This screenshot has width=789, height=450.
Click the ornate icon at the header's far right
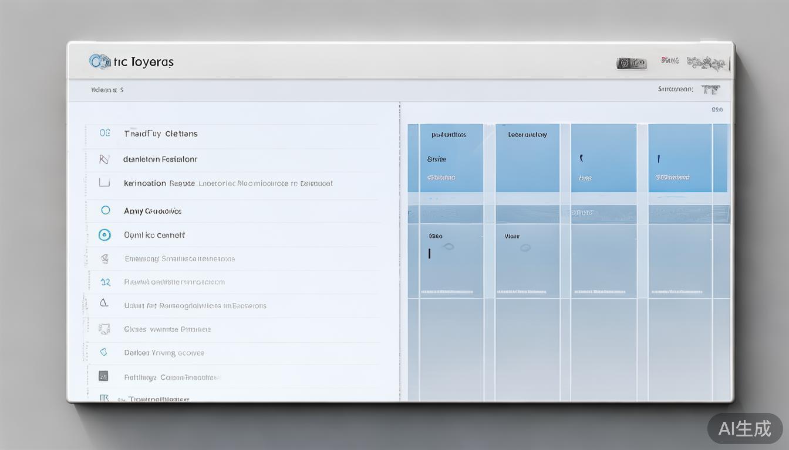click(706, 63)
